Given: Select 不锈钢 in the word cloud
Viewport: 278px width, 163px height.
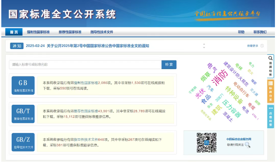Looking at the screenshot, I should click(x=193, y=90).
